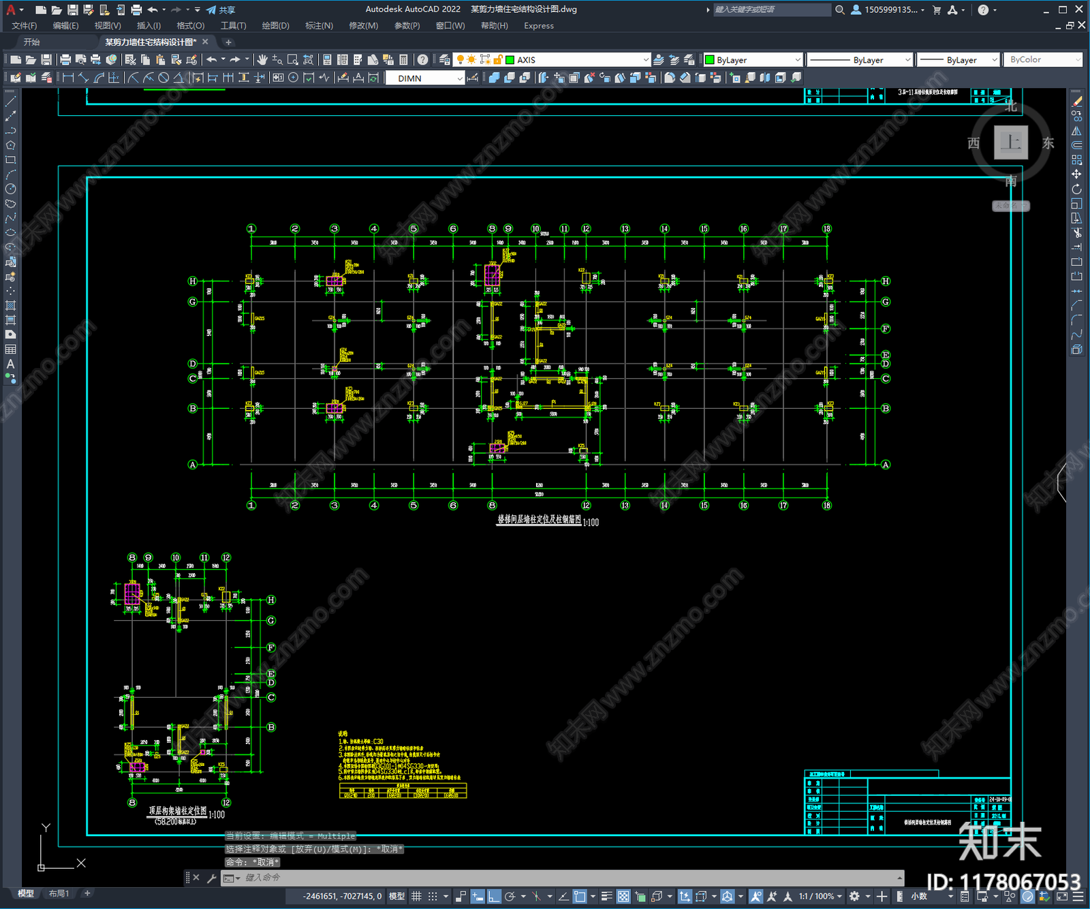The height and width of the screenshot is (909, 1090).
Task: Open the 视图(V) menu
Action: point(108,26)
